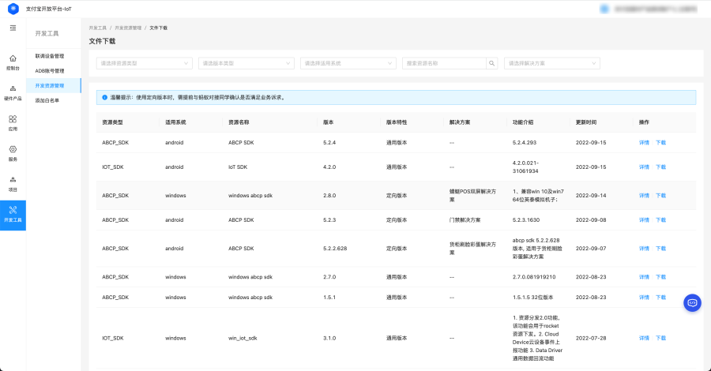Click the 适用系统 column header
This screenshot has width=711, height=371.
point(175,122)
